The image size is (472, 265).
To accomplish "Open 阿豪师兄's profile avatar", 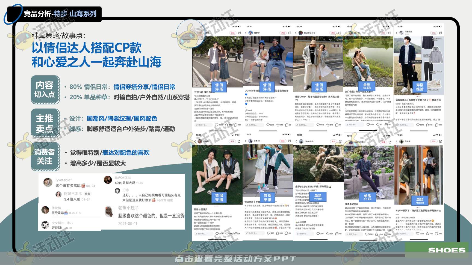I will (x=401, y=33).
